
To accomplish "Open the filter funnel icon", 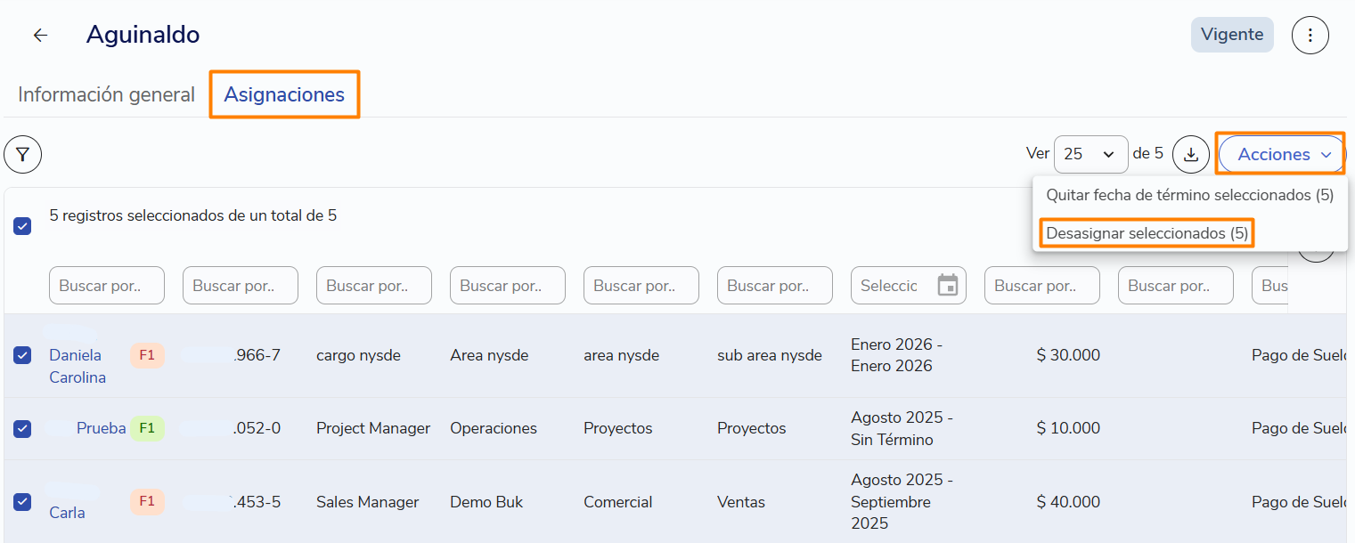I will [x=22, y=155].
